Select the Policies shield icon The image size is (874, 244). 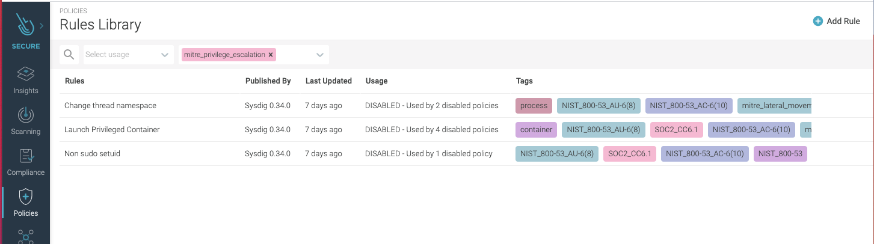[x=26, y=197]
